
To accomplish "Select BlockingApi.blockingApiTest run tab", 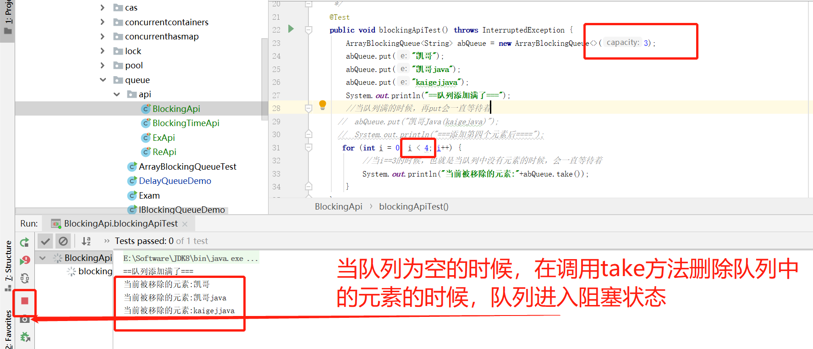I will 121,223.
